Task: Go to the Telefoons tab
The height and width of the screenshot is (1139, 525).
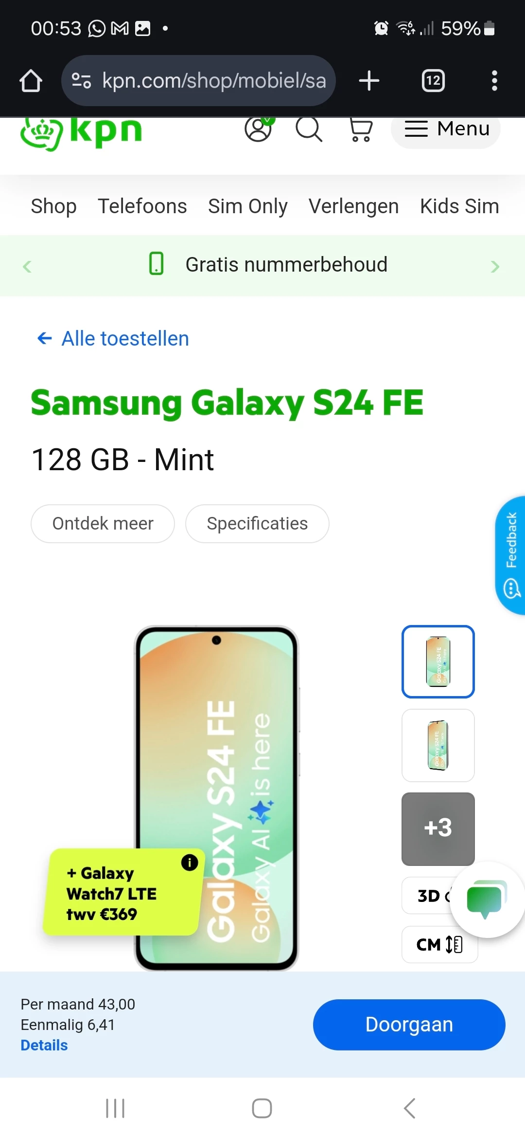Action: 142,206
